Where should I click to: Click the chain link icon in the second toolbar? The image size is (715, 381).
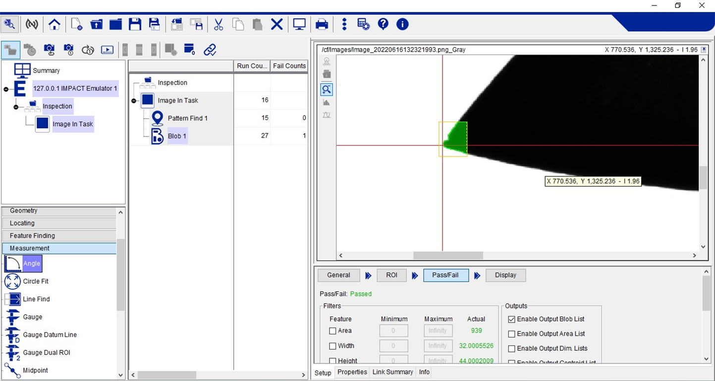coord(210,50)
